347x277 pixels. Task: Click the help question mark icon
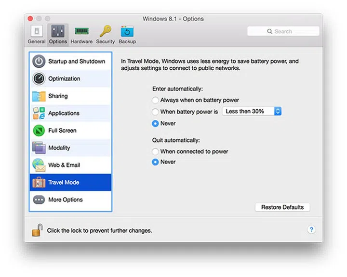click(311, 230)
